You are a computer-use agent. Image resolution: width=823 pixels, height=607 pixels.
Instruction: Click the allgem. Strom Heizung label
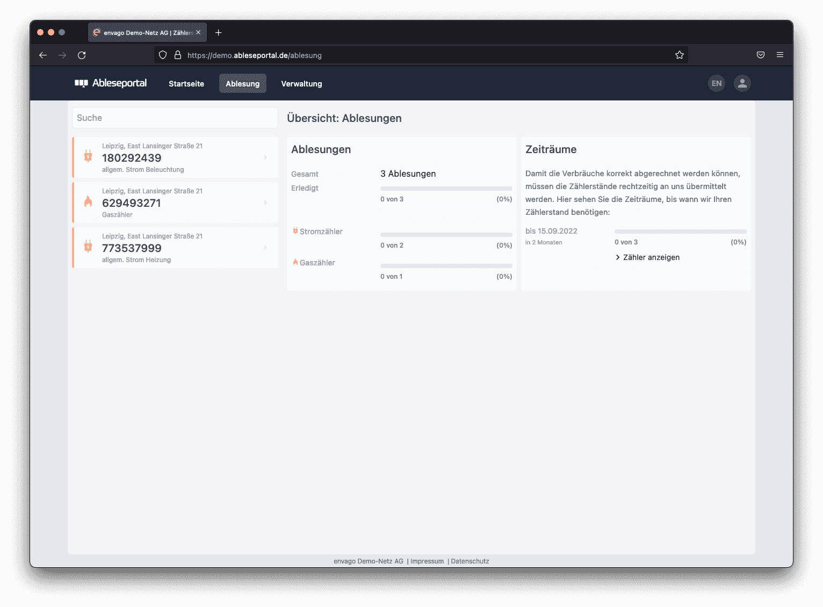click(x=136, y=260)
